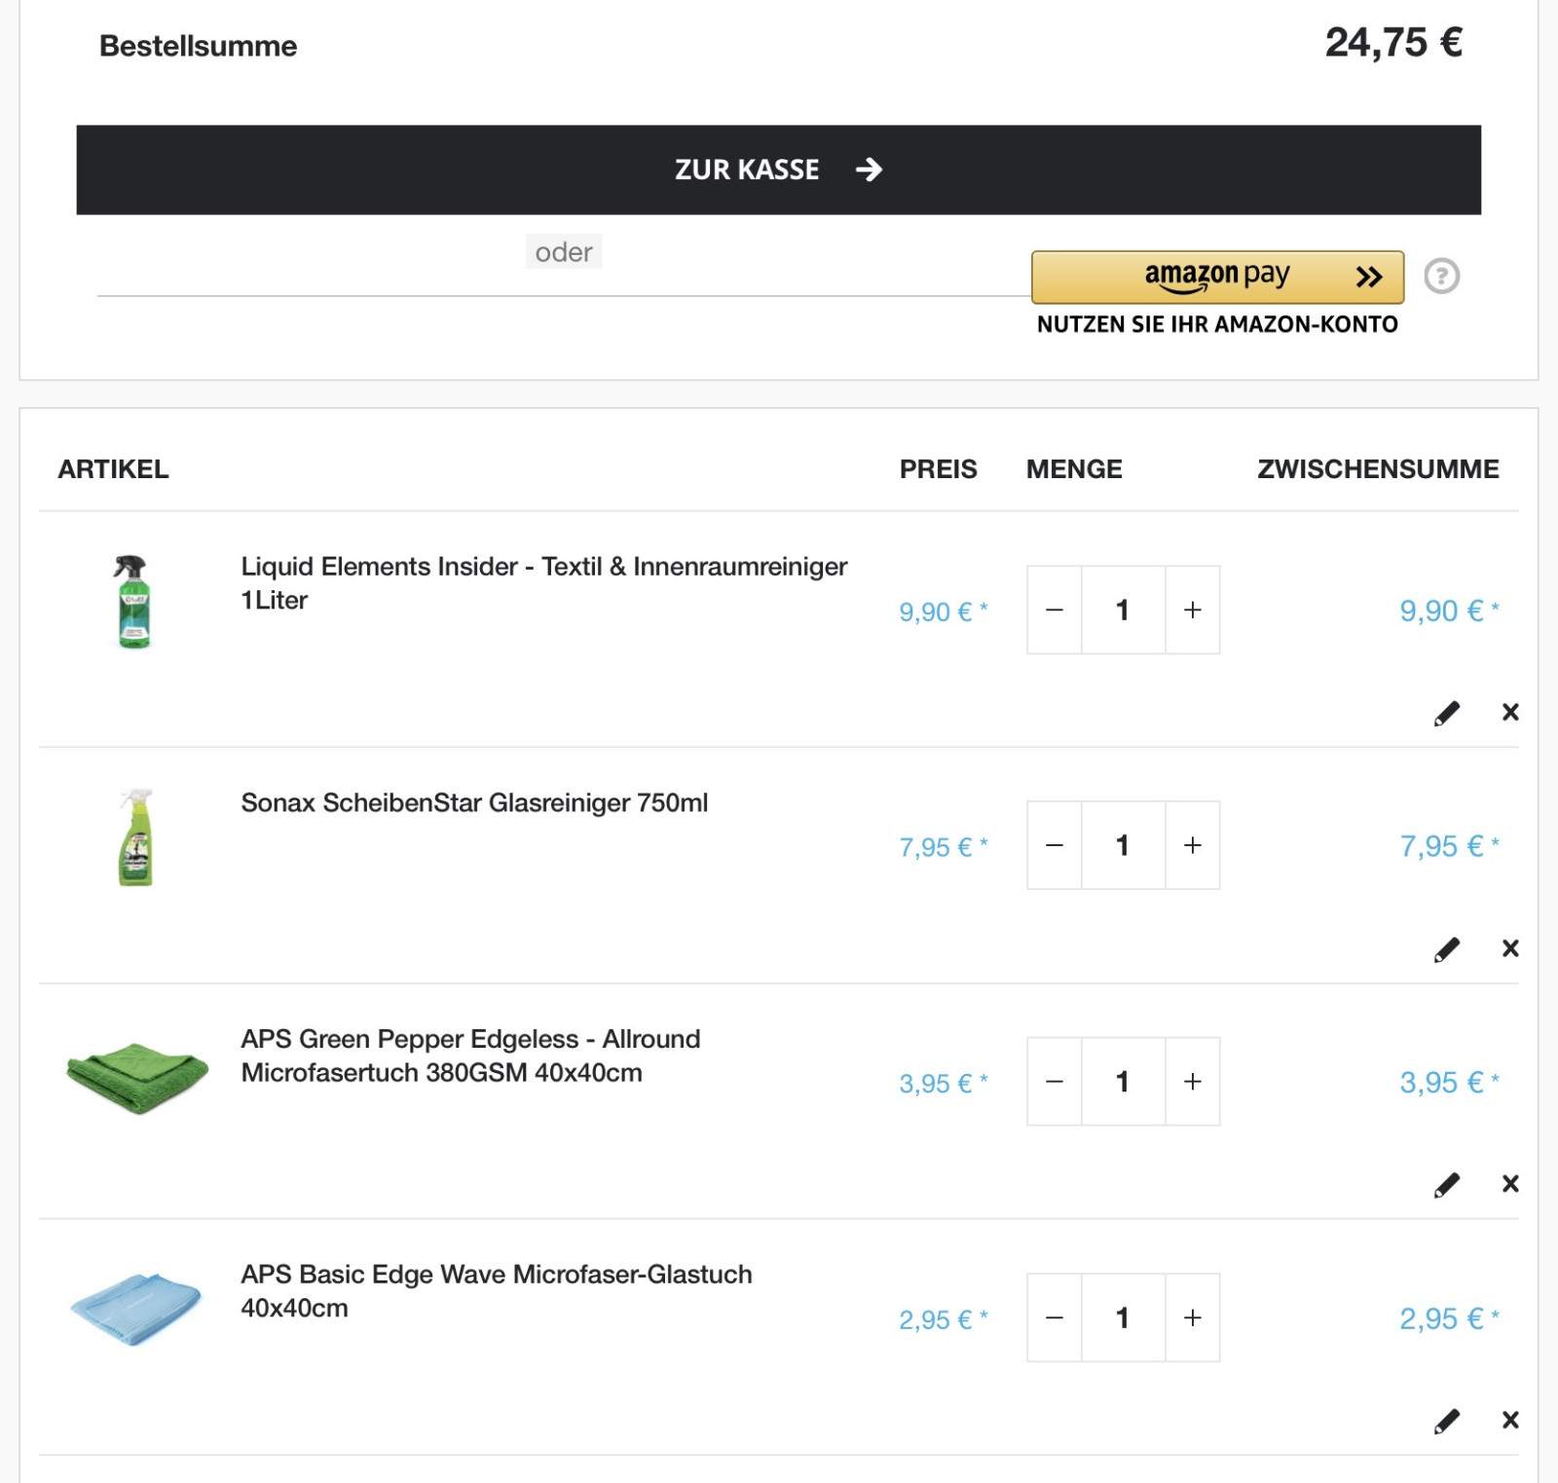
Task: Open Sonax ScheibenStar Glasreiniger 750ml link
Action: coord(474,803)
